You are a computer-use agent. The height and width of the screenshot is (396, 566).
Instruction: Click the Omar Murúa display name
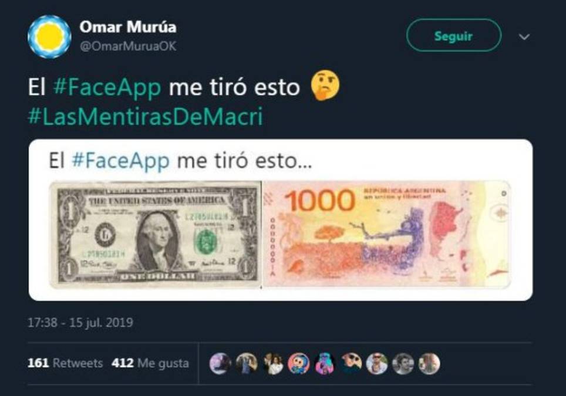(128, 27)
